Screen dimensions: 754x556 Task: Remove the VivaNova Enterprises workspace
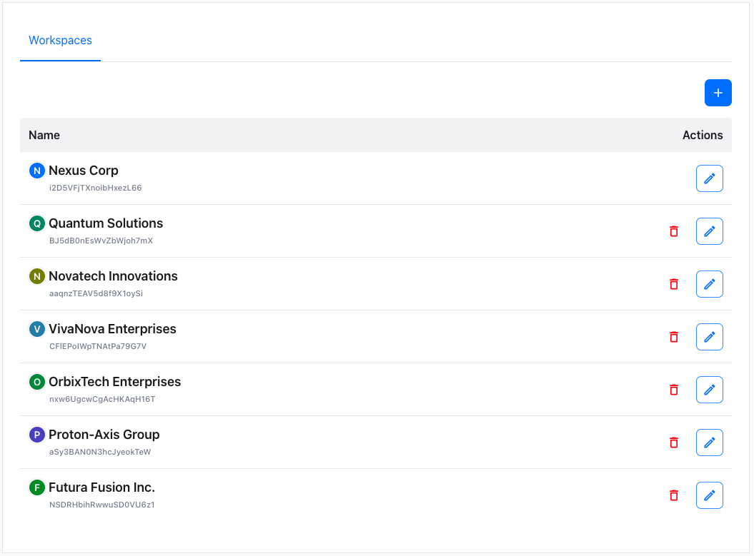(x=673, y=337)
